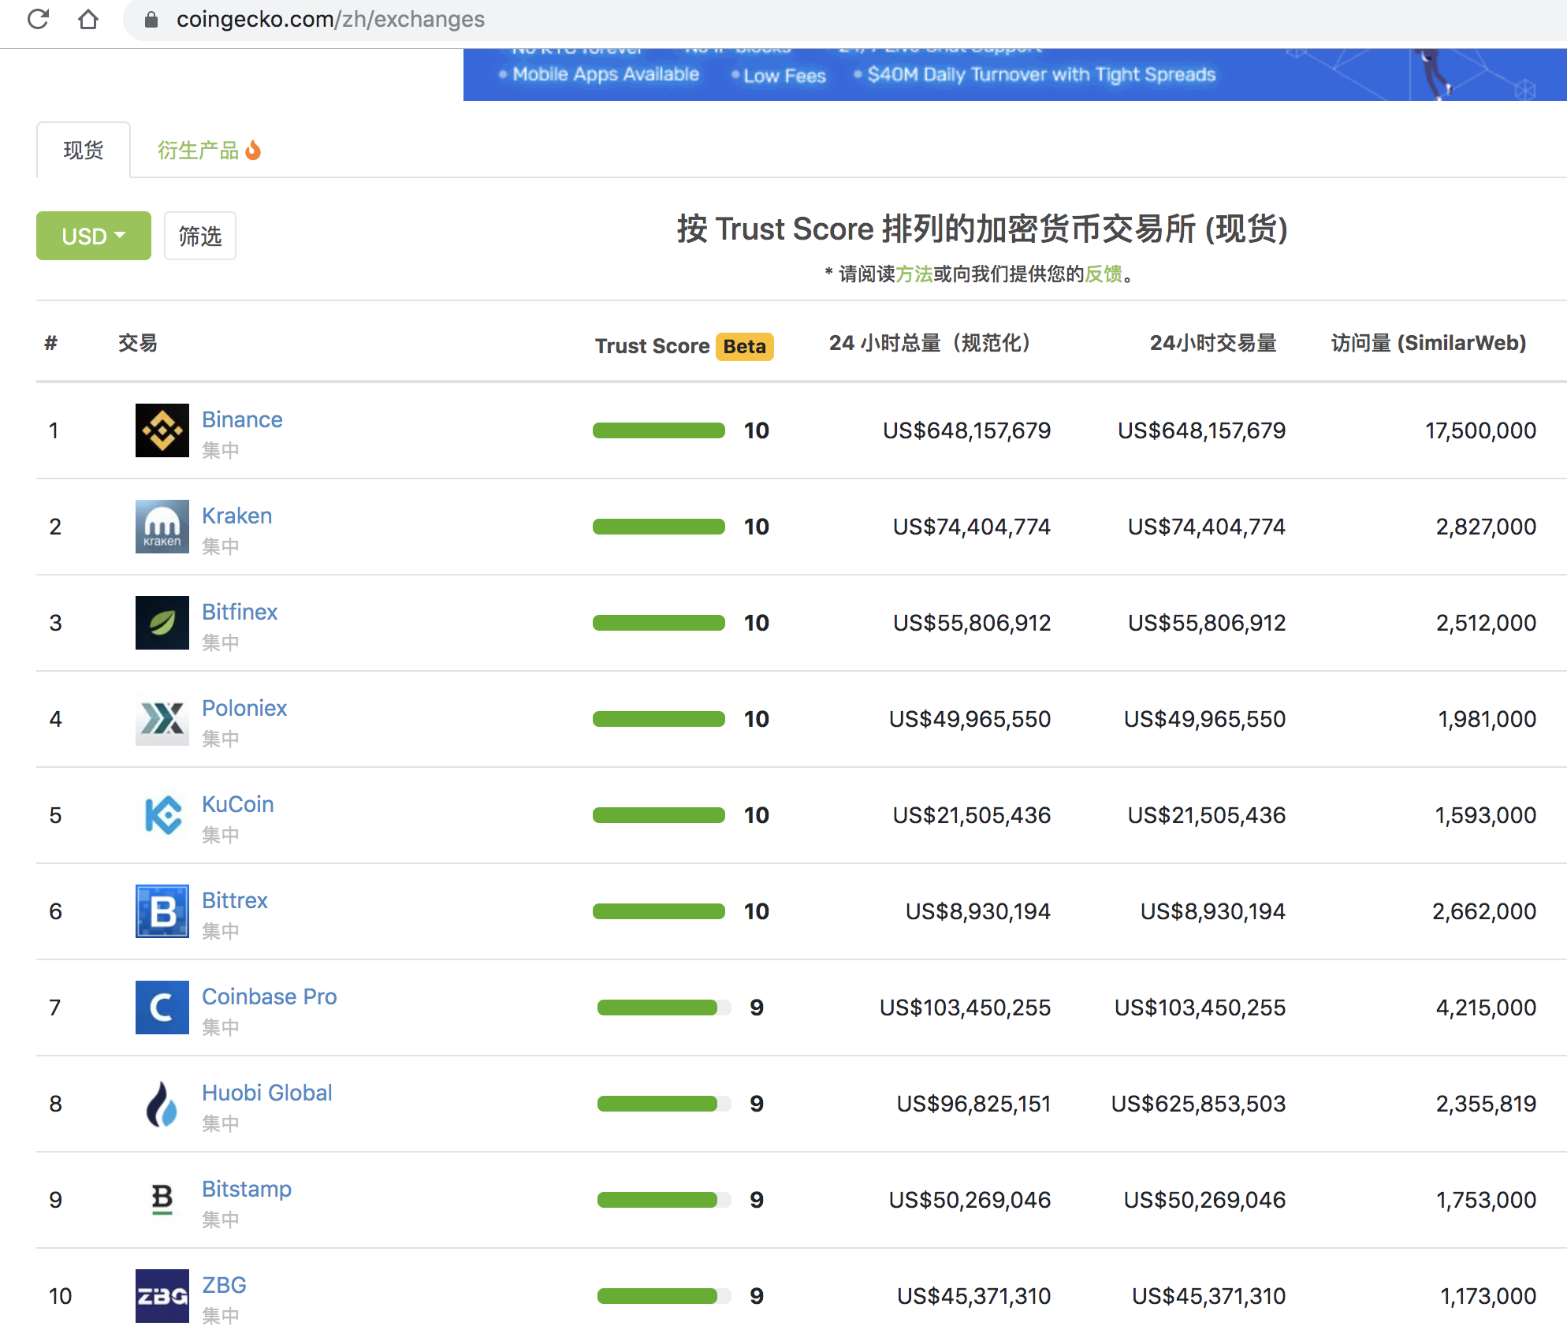This screenshot has width=1567, height=1326.
Task: Reload the page with the refresh icon
Action: [x=38, y=19]
